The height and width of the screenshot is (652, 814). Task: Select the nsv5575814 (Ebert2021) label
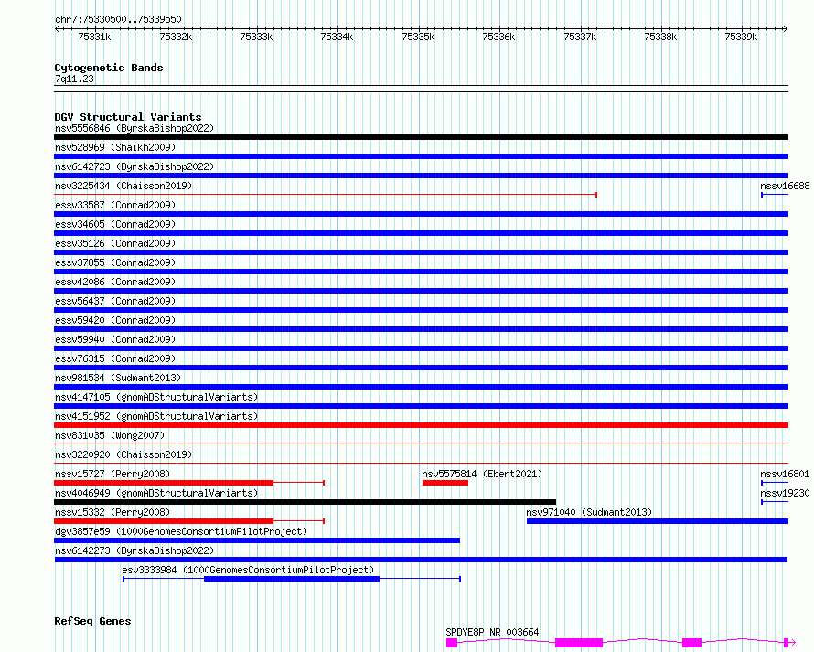[482, 474]
